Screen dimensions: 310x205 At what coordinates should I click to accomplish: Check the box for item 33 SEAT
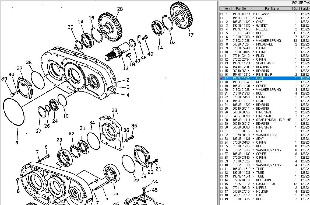[x=221, y=139]
